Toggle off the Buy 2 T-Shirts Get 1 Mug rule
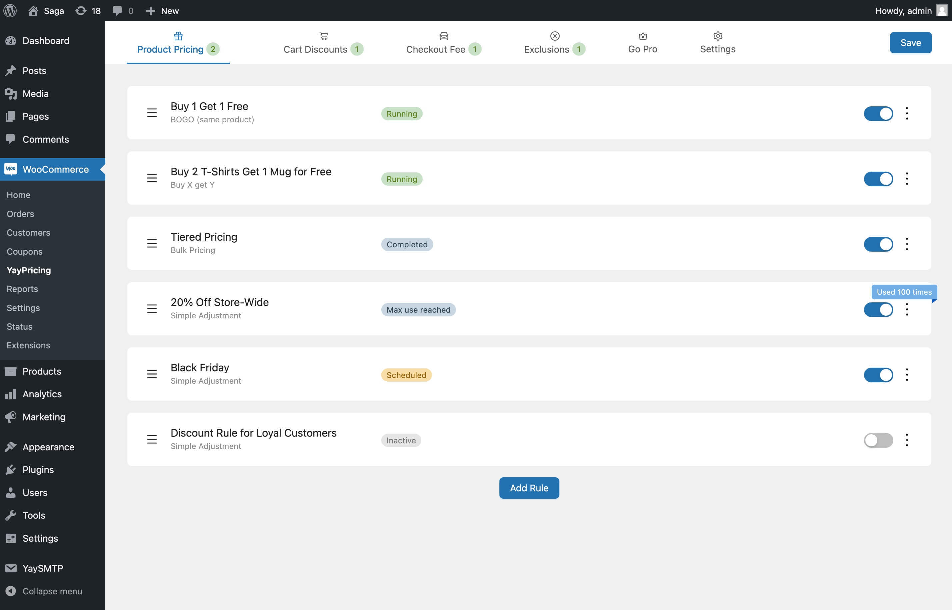The height and width of the screenshot is (610, 952). click(x=878, y=178)
